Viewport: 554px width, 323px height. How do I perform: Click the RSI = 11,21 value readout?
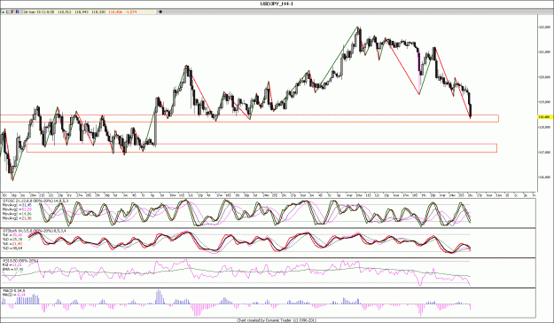tap(12, 264)
